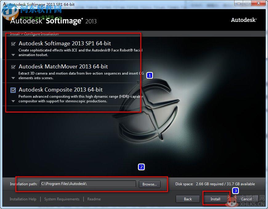Expand Softimage 2013 SP1 options arrow
The height and width of the screenshot is (209, 268).
(x=13, y=55)
